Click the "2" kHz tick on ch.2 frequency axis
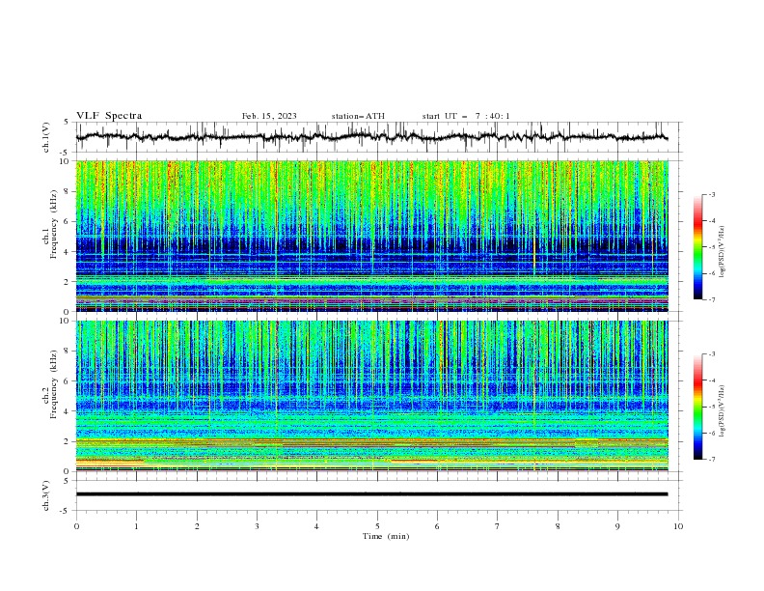 [68, 441]
